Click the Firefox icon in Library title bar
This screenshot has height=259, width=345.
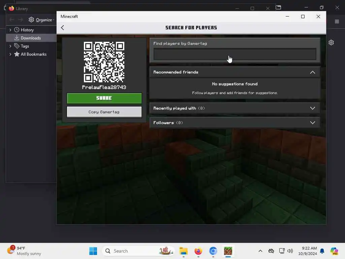pos(11,8)
